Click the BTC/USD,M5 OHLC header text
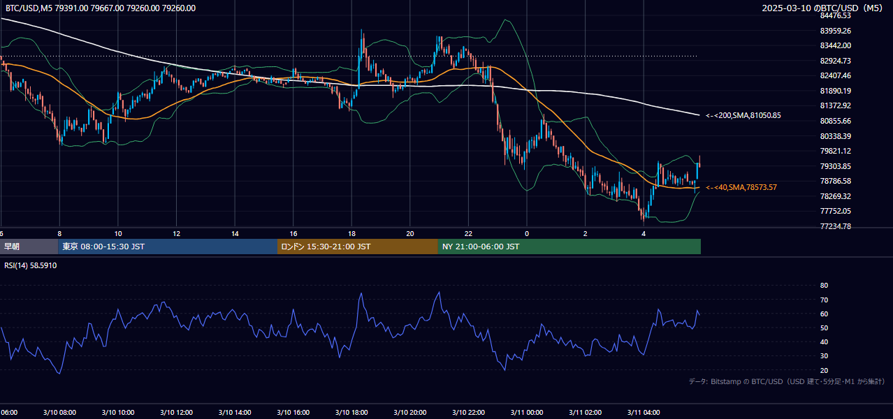893x419 pixels. (x=101, y=8)
